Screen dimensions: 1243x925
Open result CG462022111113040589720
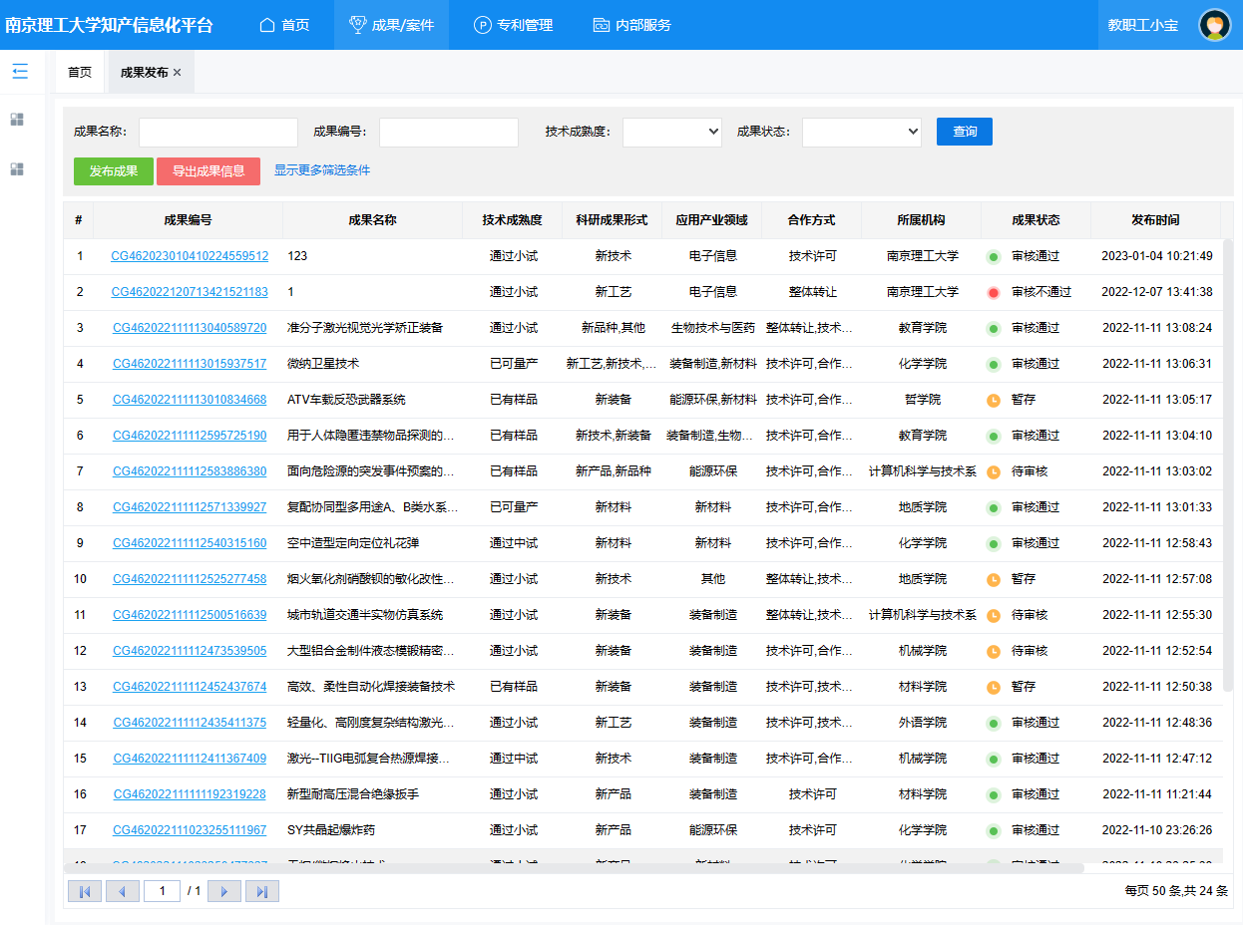(x=190, y=328)
